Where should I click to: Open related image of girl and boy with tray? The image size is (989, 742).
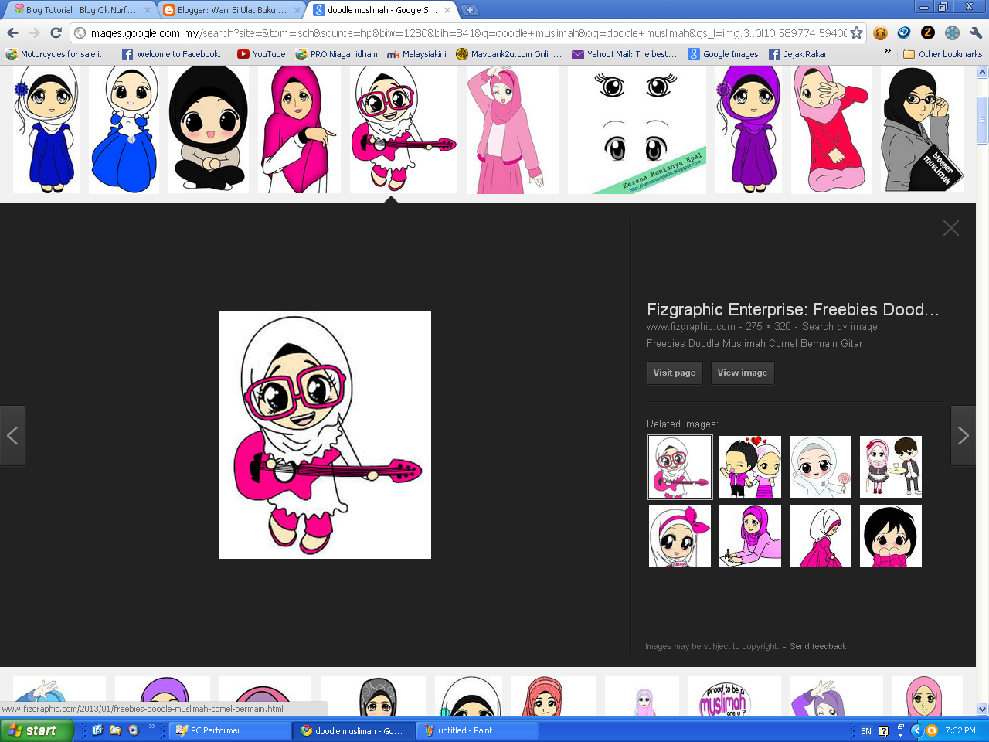[x=891, y=467]
